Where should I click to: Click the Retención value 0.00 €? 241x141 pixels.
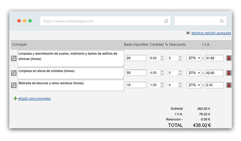click(x=206, y=119)
